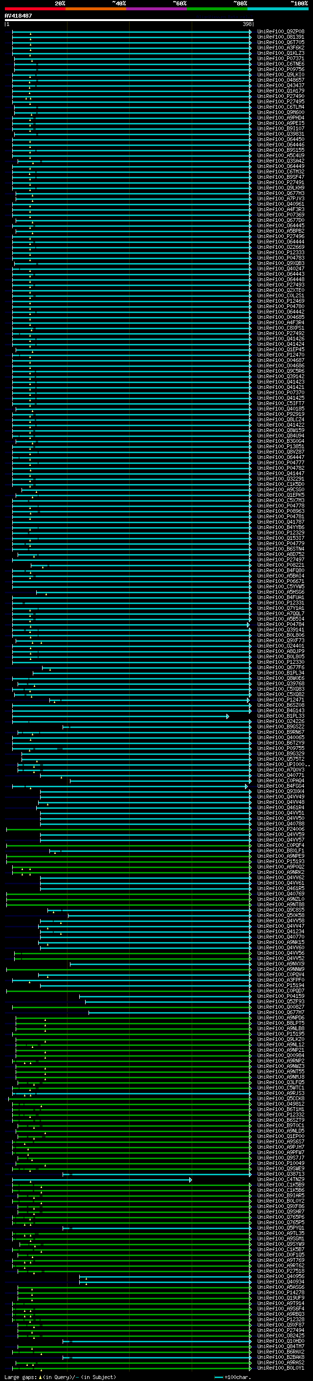This screenshot has height=1381, width=313.
Task: Select the UniRef100_O24226 label
Action: (280, 721)
